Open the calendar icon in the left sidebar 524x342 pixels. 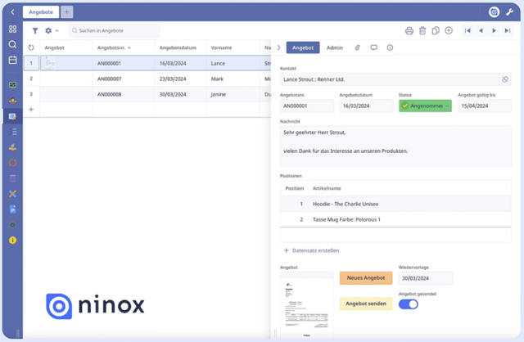point(12,60)
